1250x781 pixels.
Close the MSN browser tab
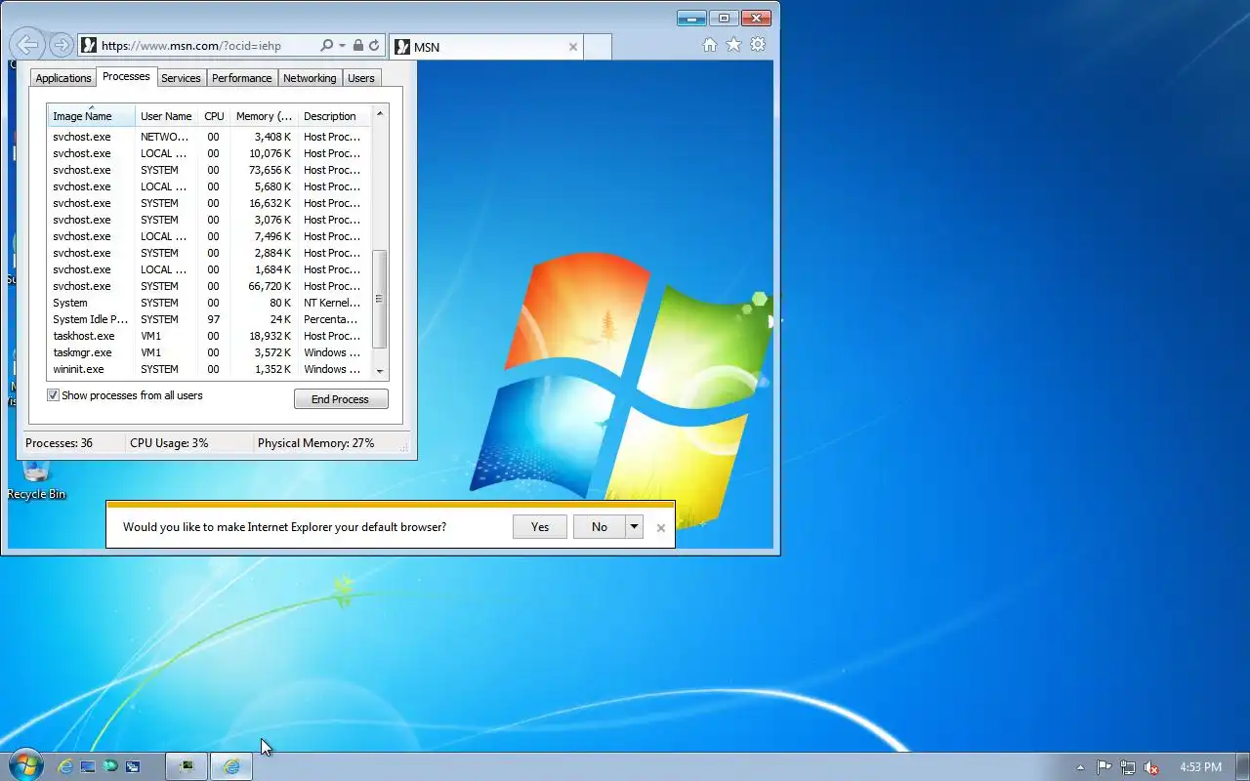tap(573, 46)
